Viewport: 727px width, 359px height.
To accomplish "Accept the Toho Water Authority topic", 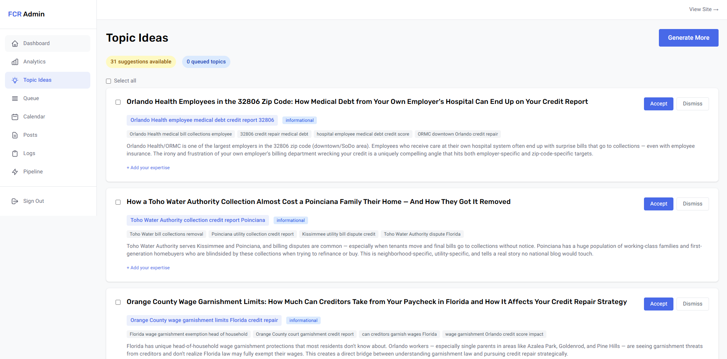I will [659, 204].
